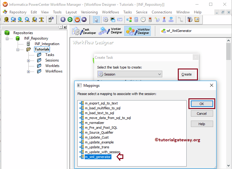Select mapping m_update_trans

coord(97,147)
